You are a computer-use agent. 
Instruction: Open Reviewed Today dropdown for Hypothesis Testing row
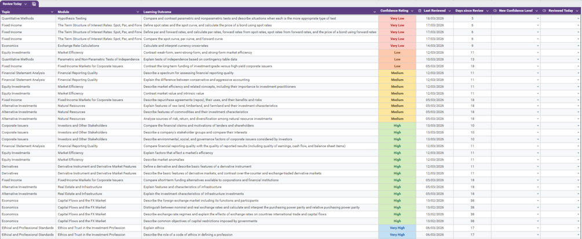579,18
